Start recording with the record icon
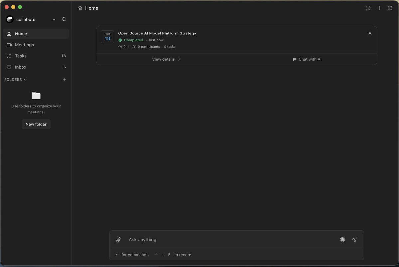This screenshot has height=267, width=399. coord(342,240)
